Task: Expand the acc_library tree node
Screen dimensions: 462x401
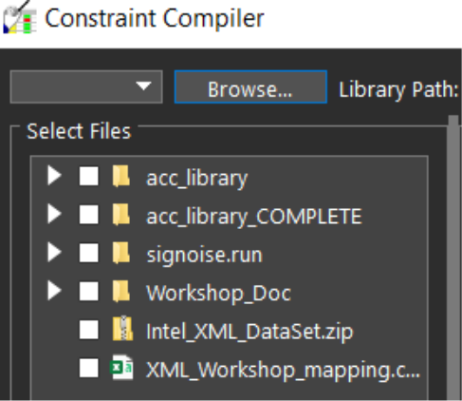Action: (54, 176)
